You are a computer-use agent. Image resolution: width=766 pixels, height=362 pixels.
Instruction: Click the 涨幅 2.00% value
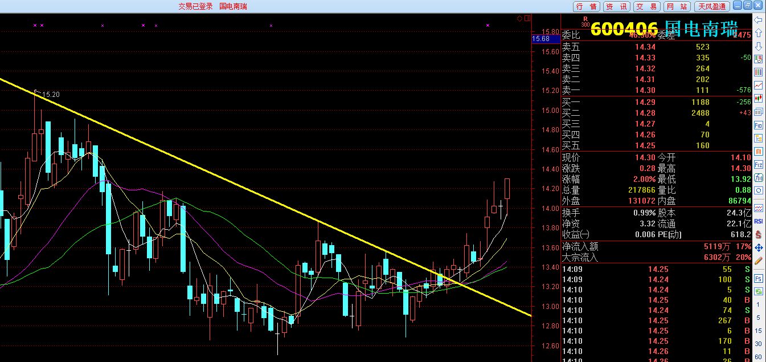644,179
